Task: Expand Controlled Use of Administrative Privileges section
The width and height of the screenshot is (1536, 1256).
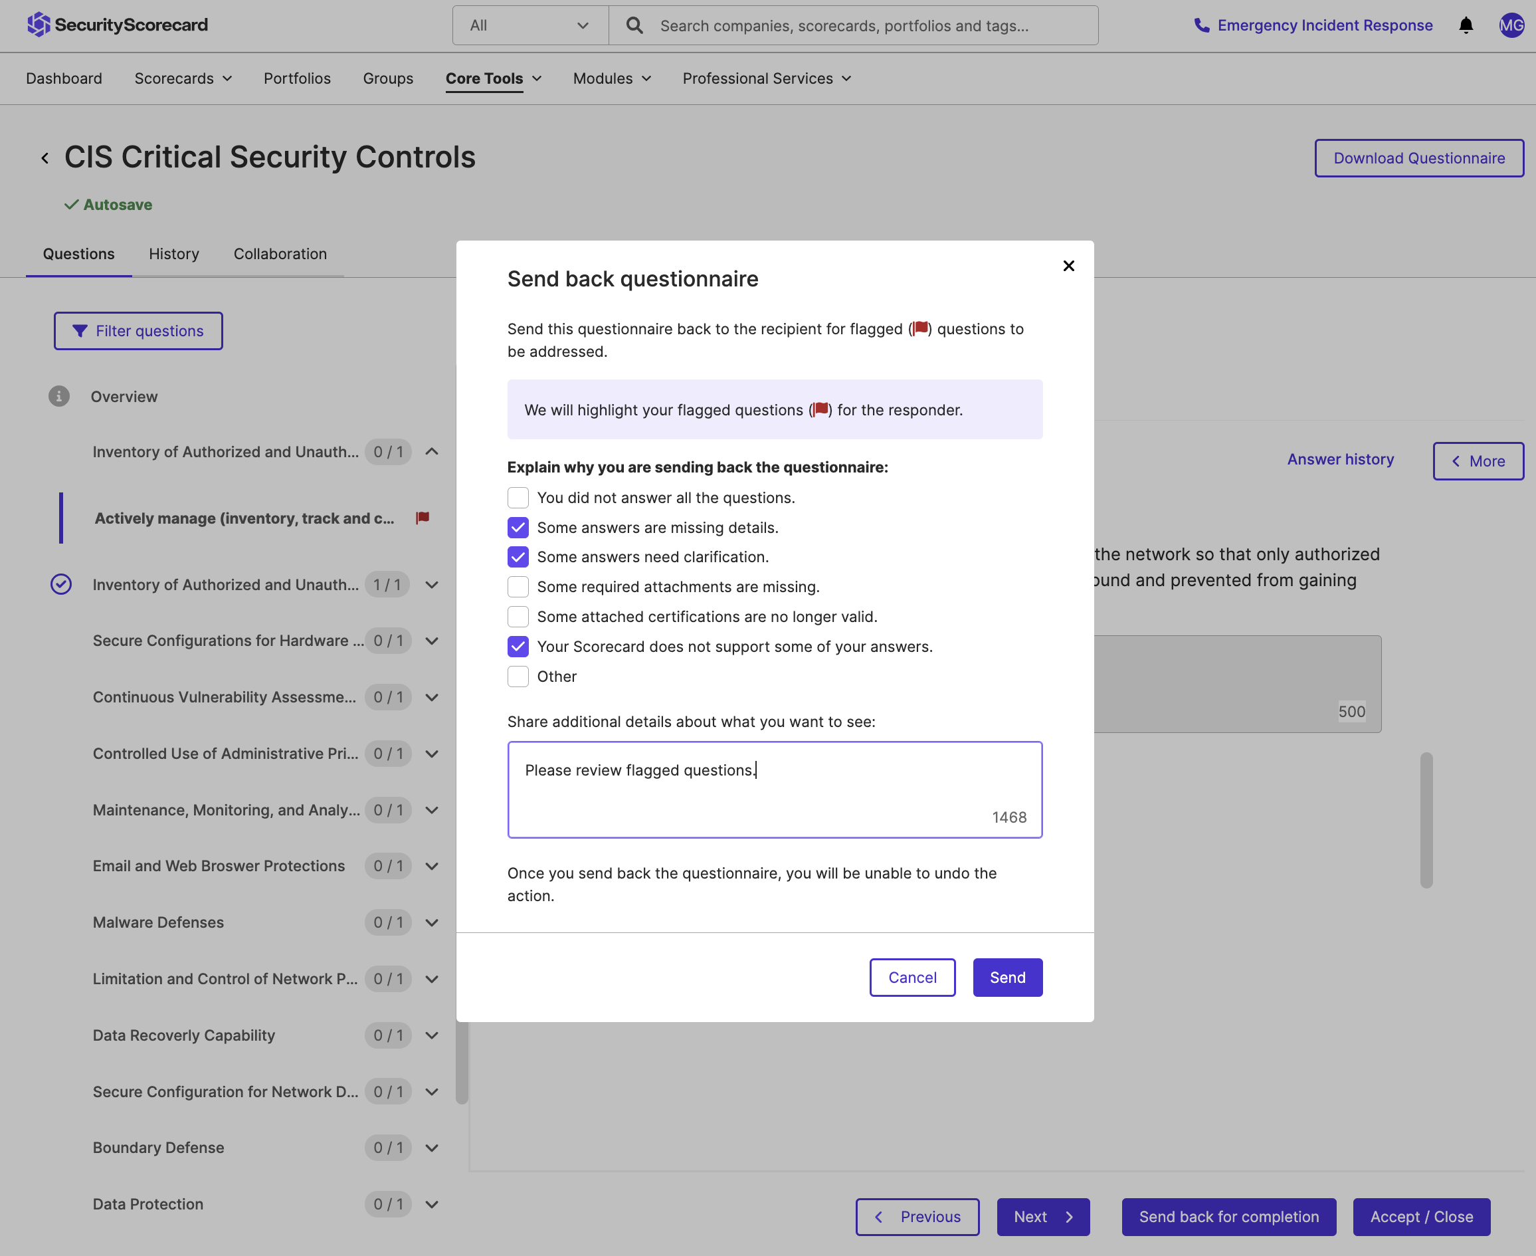Action: (x=432, y=753)
